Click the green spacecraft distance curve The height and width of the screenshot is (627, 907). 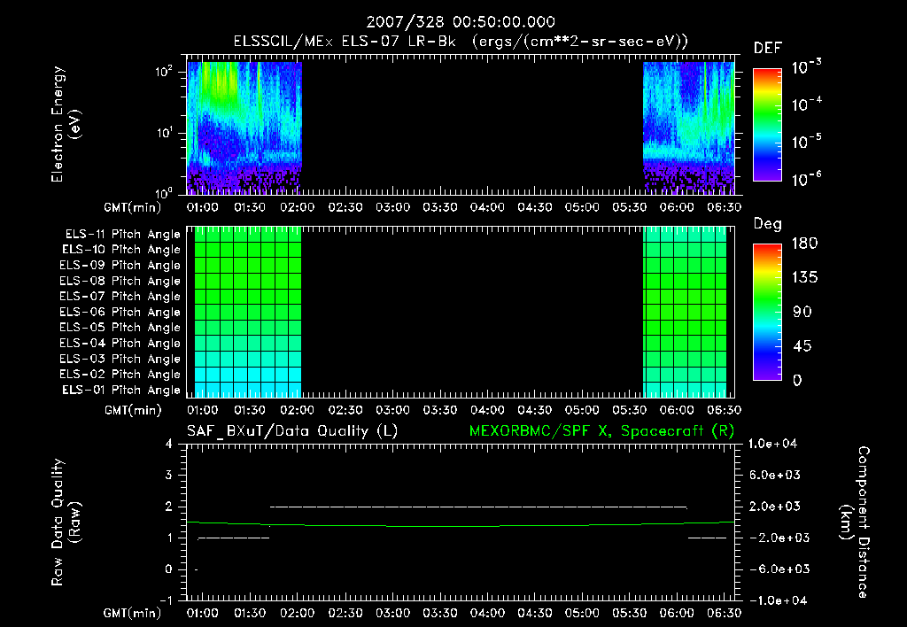click(461, 524)
